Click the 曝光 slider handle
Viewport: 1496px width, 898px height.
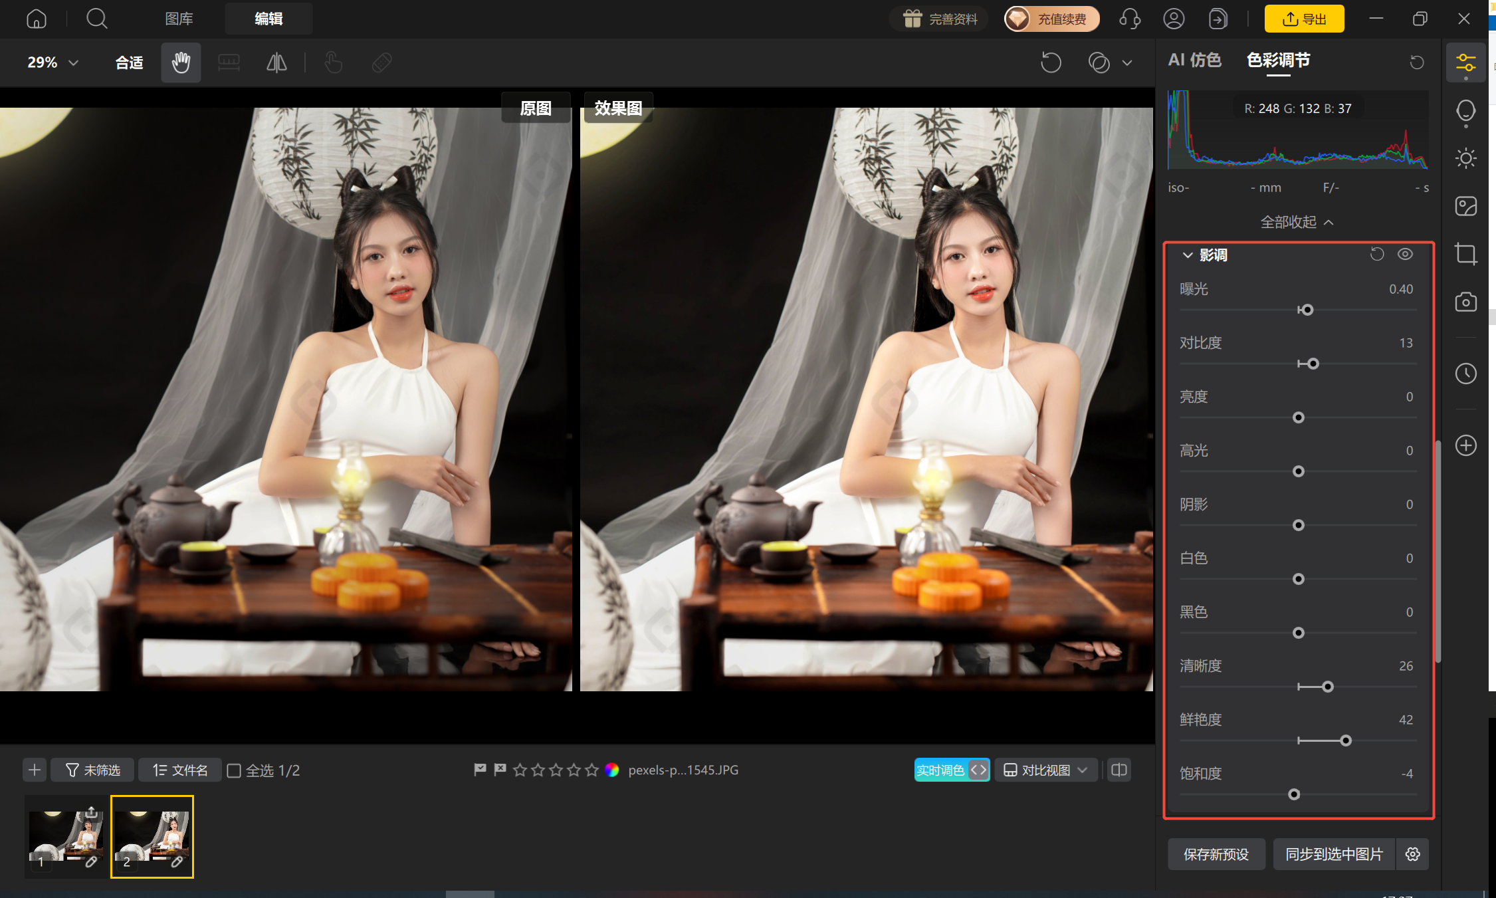1307,310
